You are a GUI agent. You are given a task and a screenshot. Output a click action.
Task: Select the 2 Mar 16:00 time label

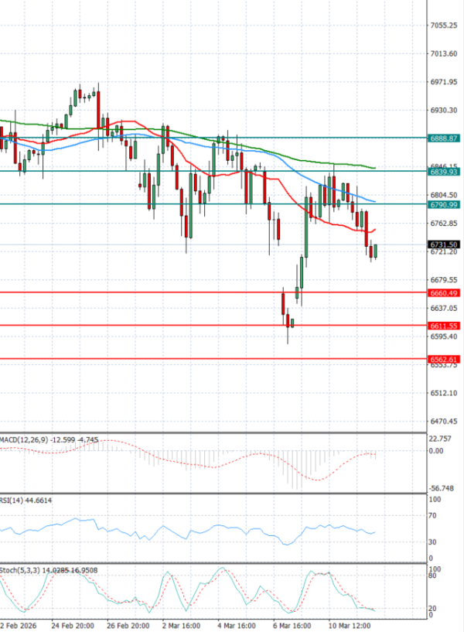coord(183,623)
